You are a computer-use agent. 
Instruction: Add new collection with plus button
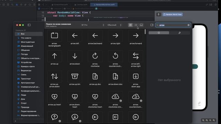pyautogui.click(x=16, y=121)
